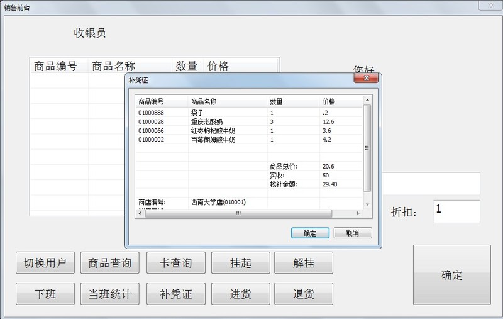Click 商品总价 label in list
This screenshot has height=319, width=503.
[x=284, y=166]
